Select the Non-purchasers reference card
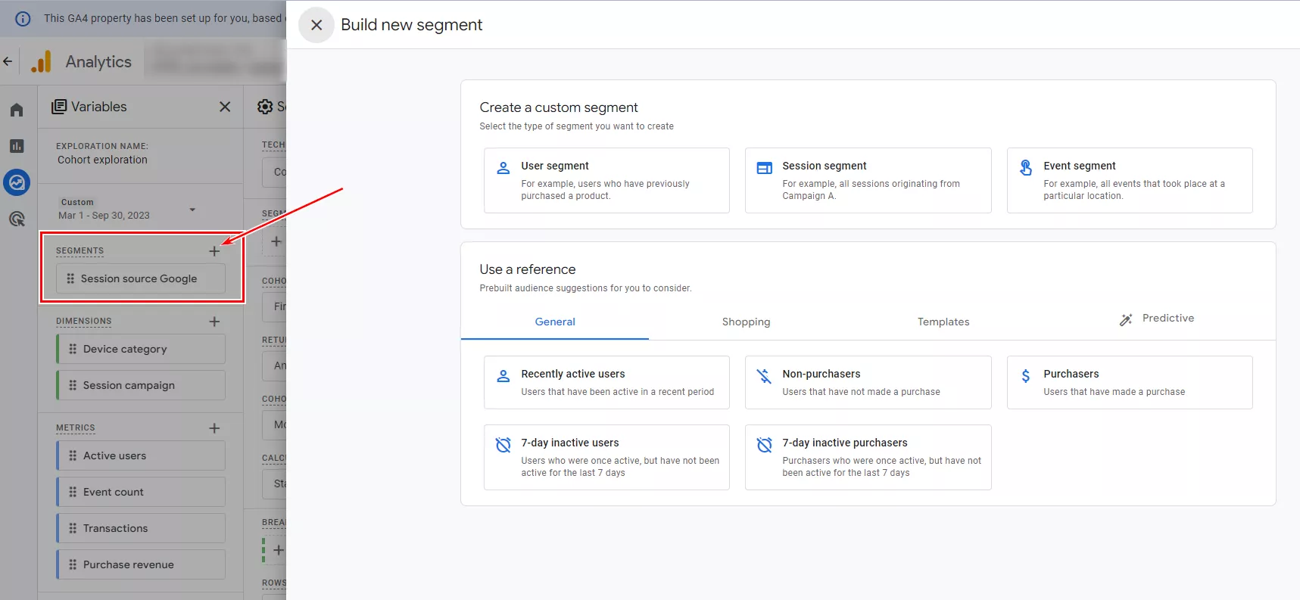 click(x=868, y=382)
